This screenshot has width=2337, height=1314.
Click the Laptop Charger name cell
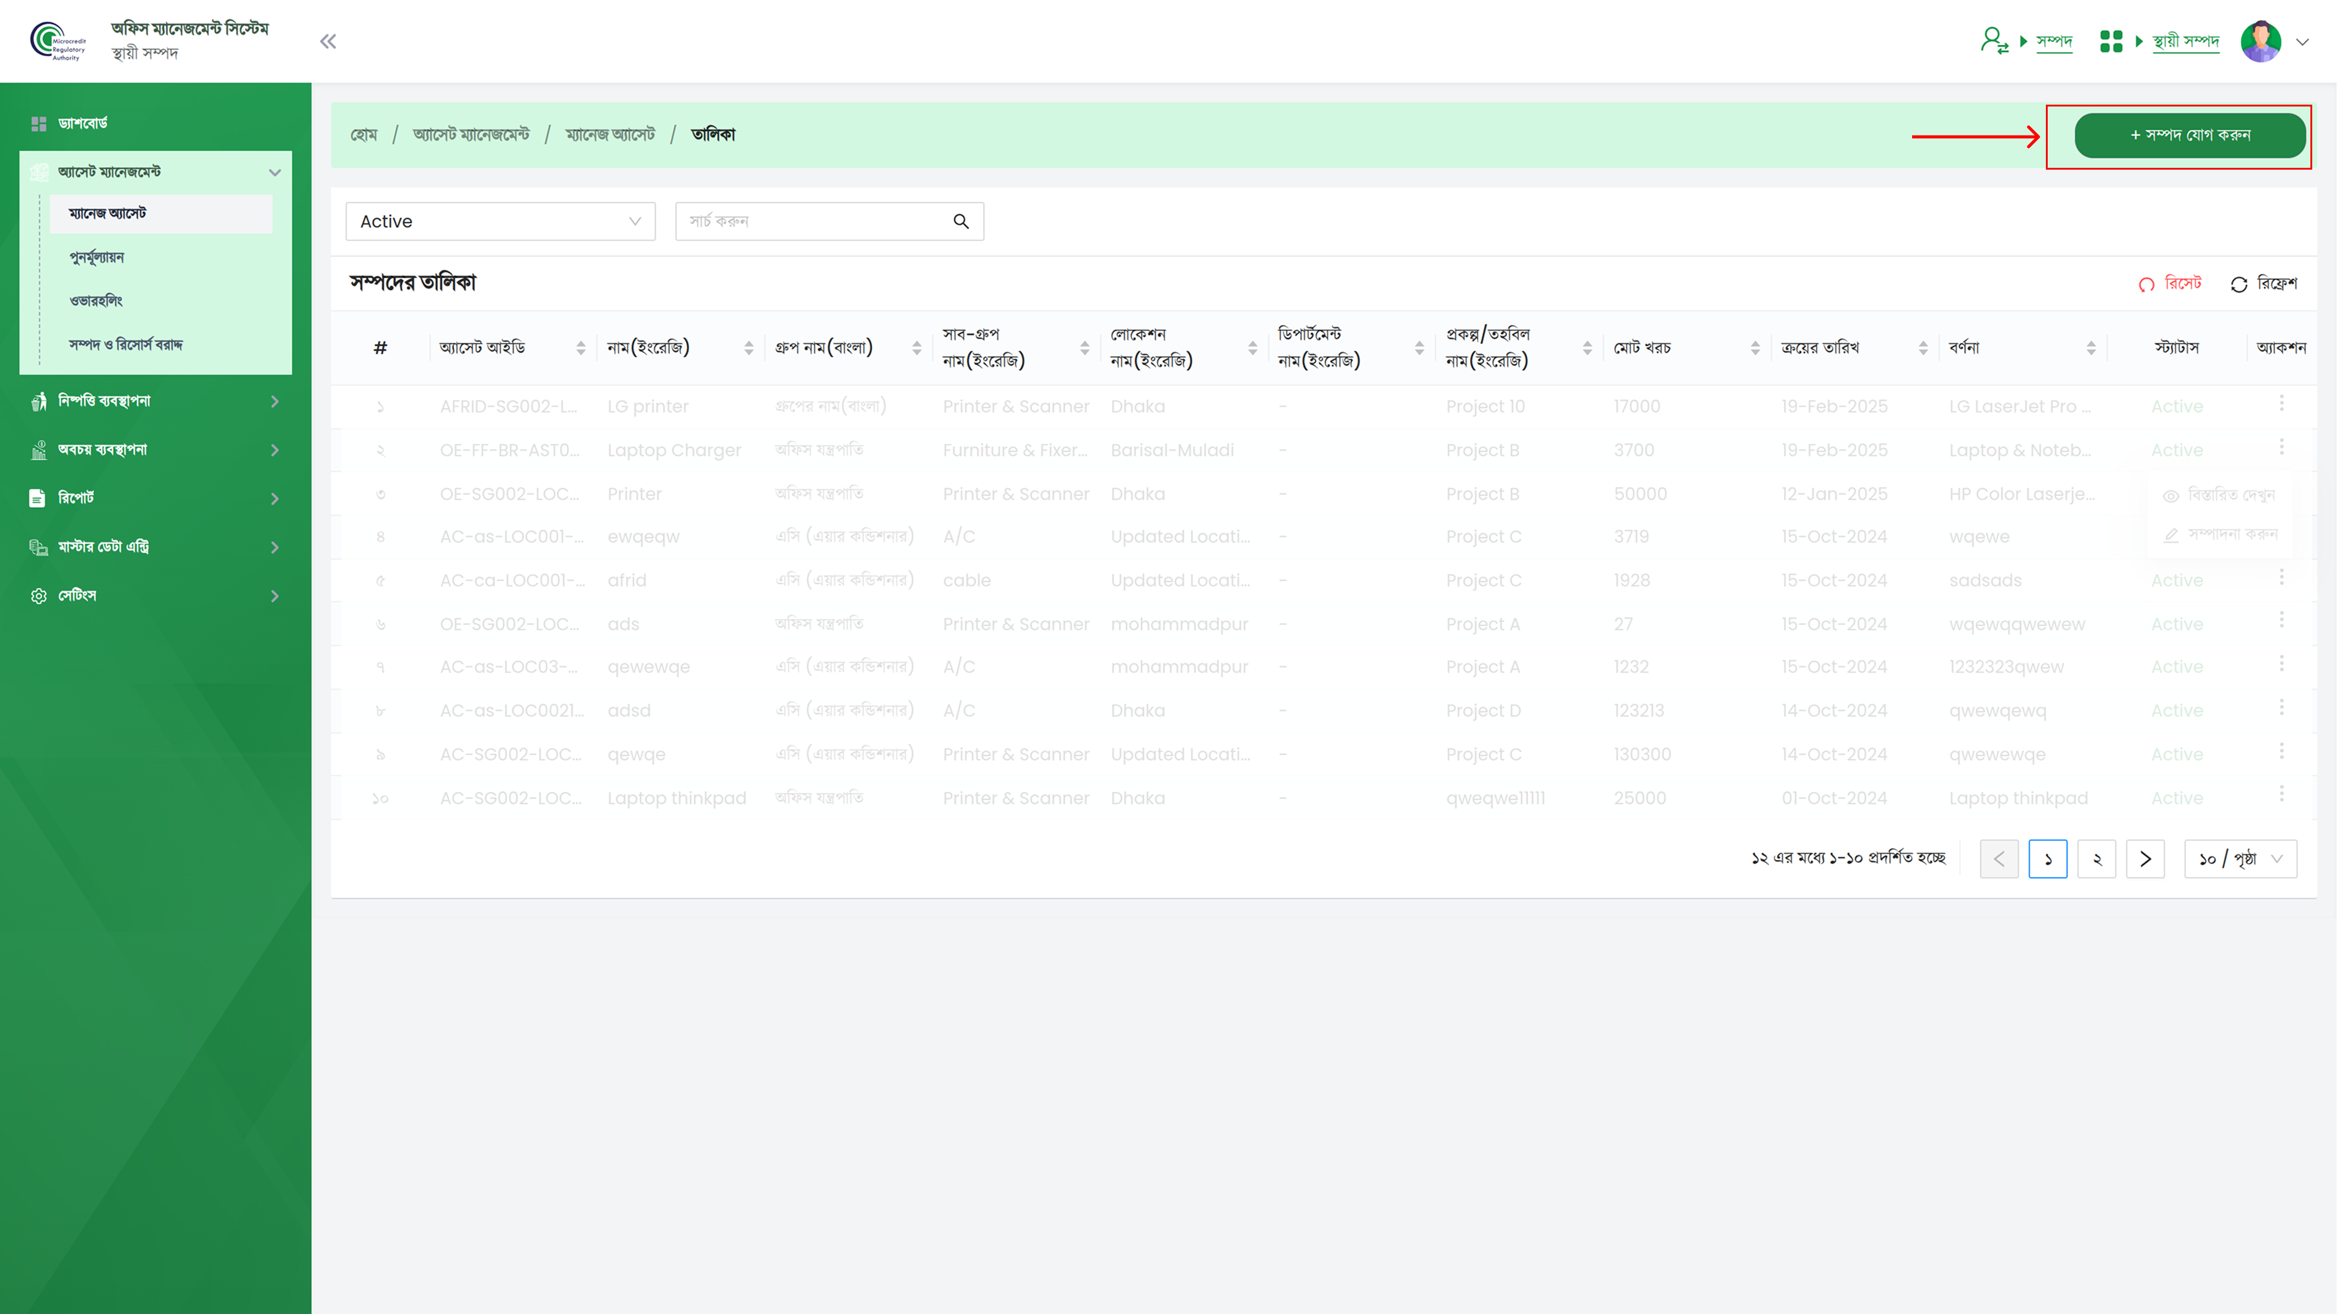click(x=674, y=451)
